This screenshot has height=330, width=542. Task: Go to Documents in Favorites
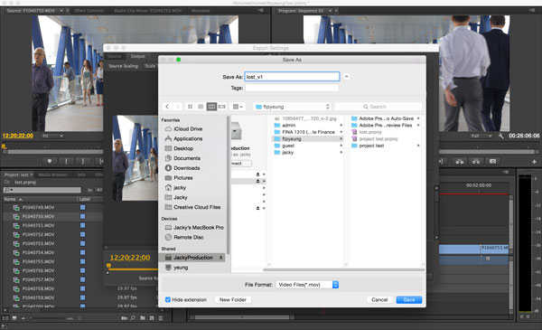pyautogui.click(x=182, y=158)
